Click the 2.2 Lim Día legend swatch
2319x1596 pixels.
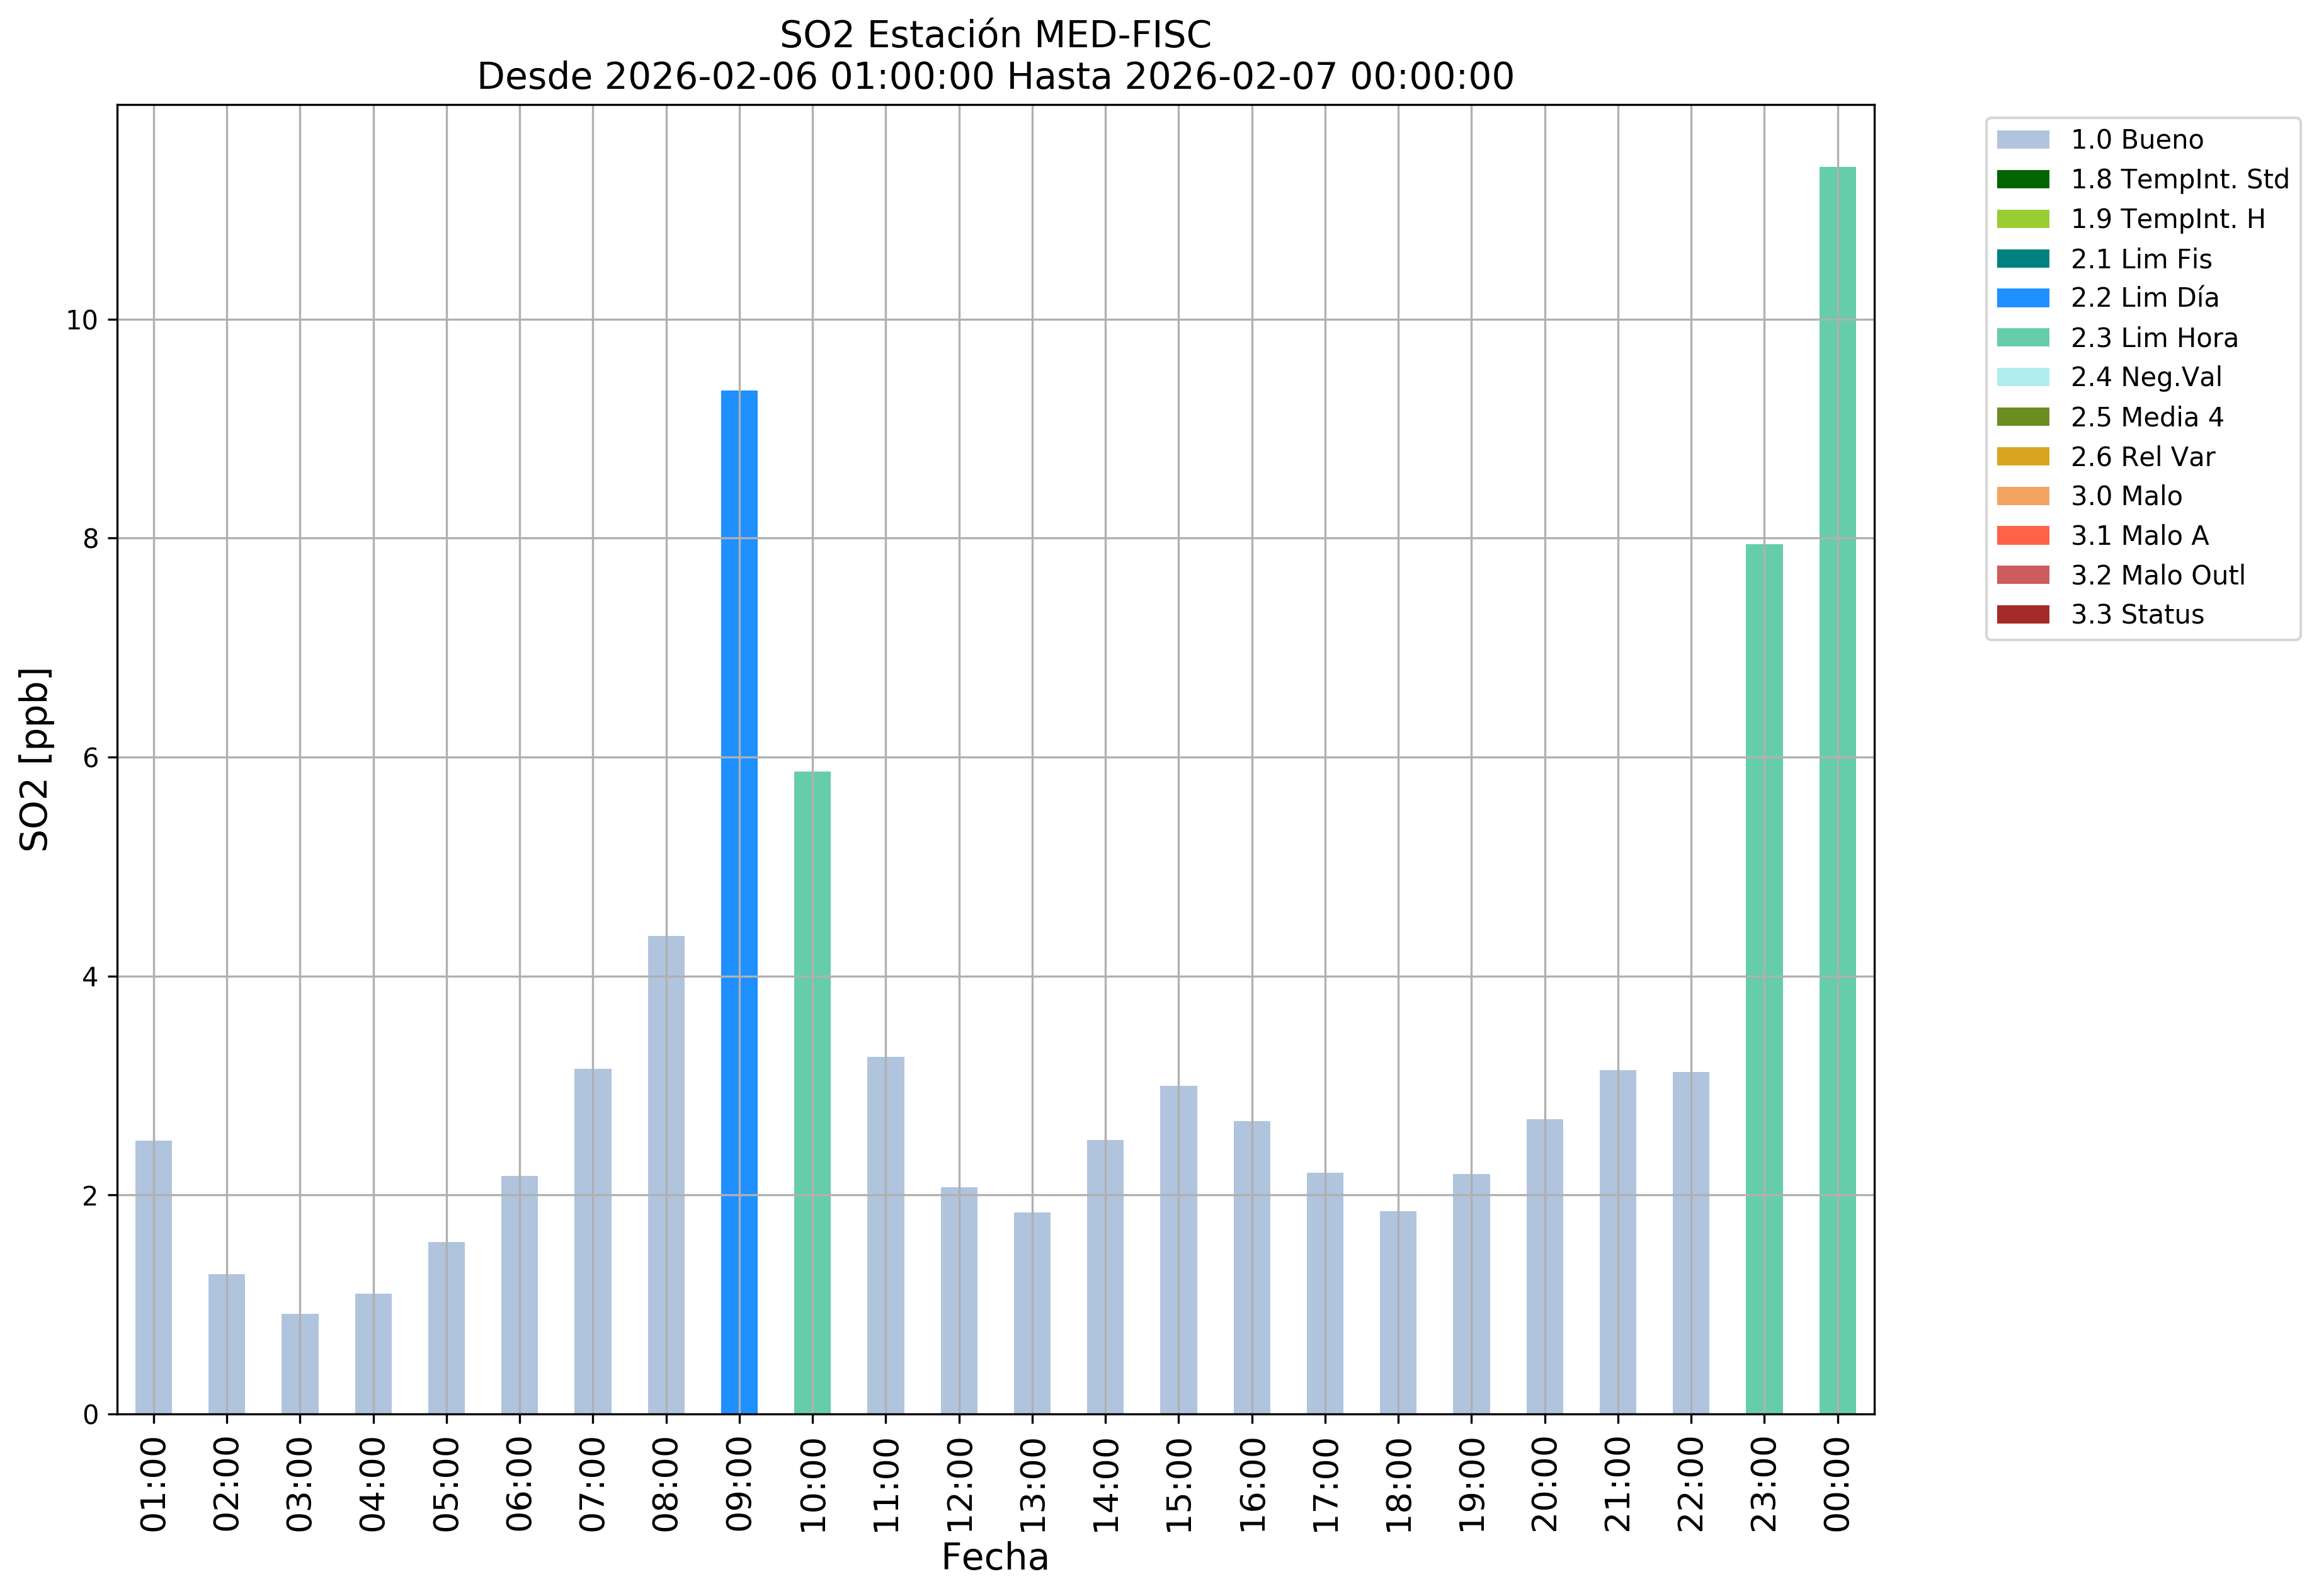pos(2022,298)
